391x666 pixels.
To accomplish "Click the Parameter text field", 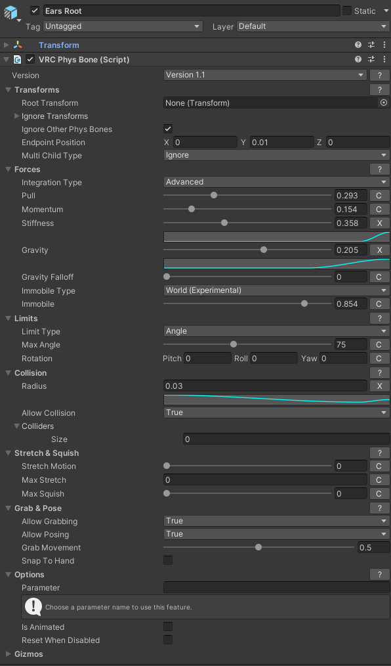I will coord(276,588).
